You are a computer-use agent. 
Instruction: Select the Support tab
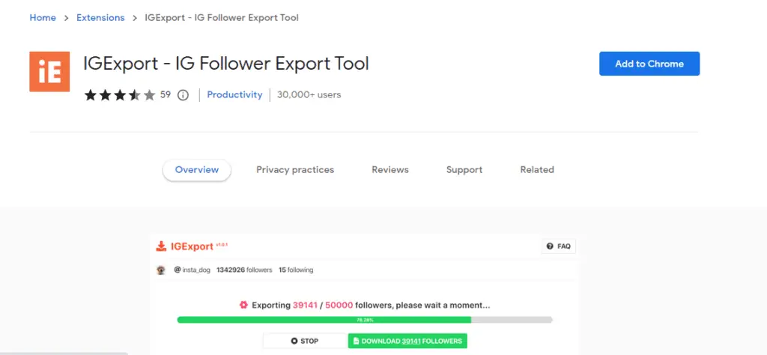pyautogui.click(x=464, y=170)
